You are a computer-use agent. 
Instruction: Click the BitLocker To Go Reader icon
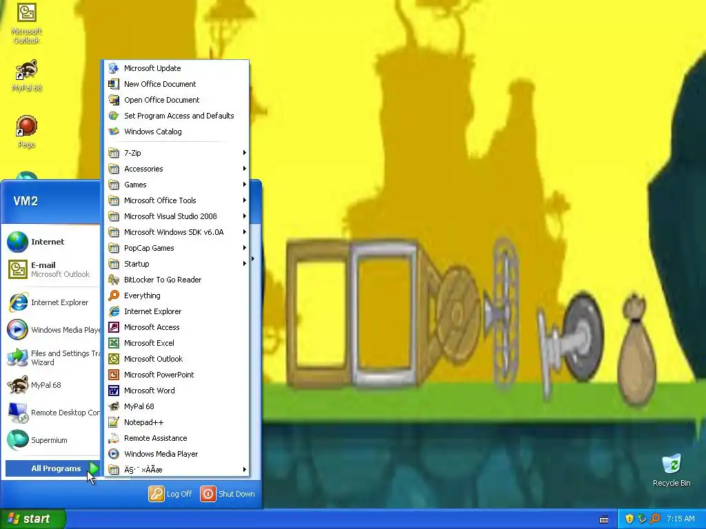pos(114,280)
